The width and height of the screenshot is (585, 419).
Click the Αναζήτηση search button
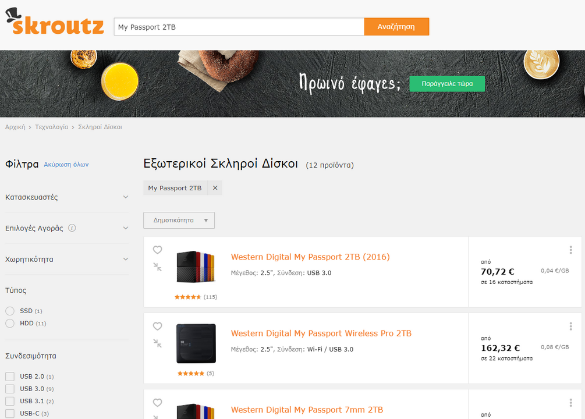[396, 27]
